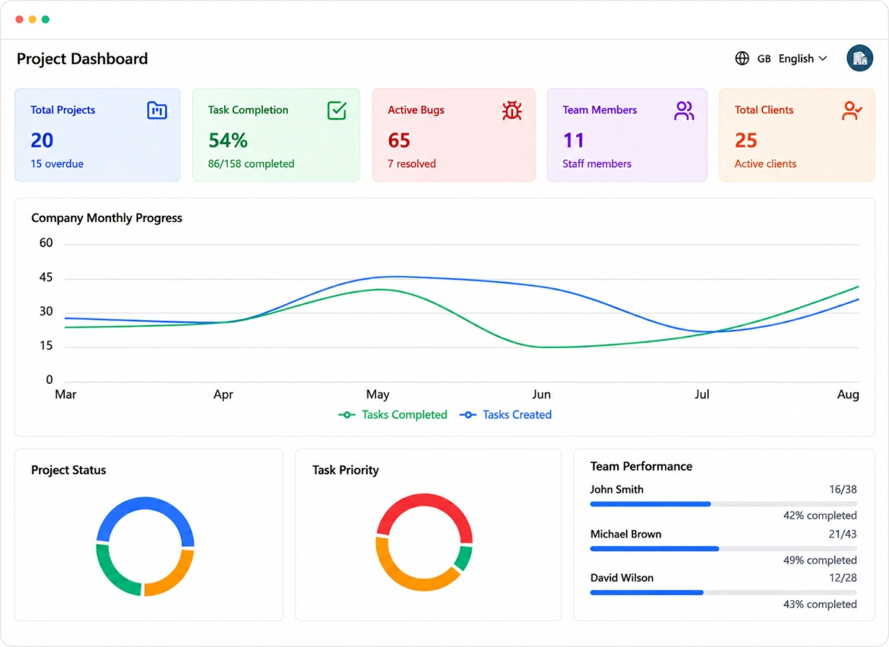The image size is (889, 647).
Task: Click the green Task Priority donut segment
Action: [463, 559]
